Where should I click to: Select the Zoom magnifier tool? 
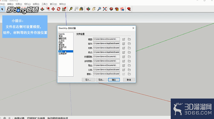pyautogui.click(x=99, y=9)
